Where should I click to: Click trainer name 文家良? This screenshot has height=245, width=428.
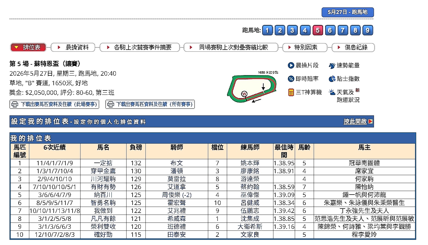coord(250,235)
